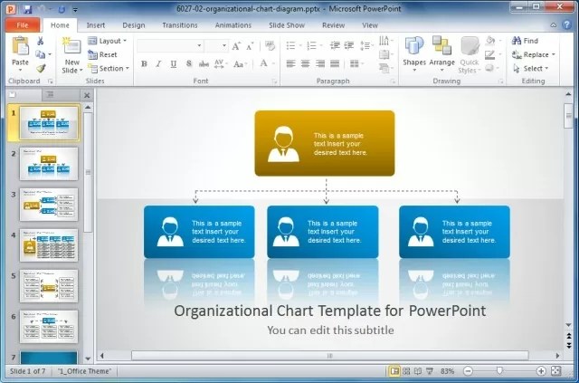
Task: Open Customize Quick Access Toolbar dropdown
Action: tap(75, 10)
